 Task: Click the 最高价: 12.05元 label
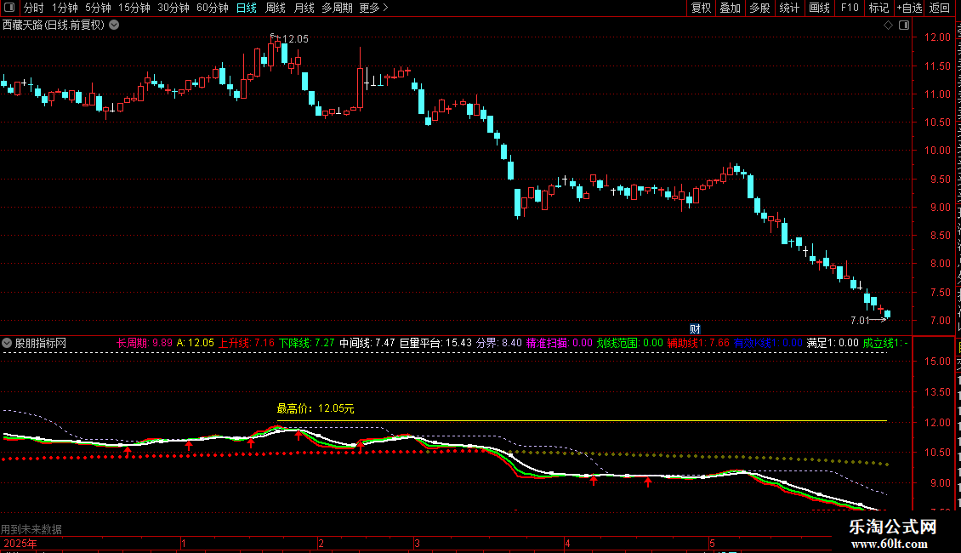click(x=315, y=408)
